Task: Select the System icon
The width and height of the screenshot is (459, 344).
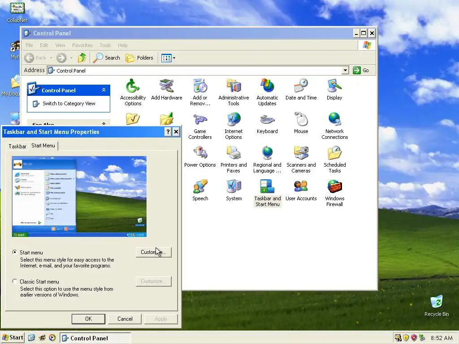Action: 234,190
